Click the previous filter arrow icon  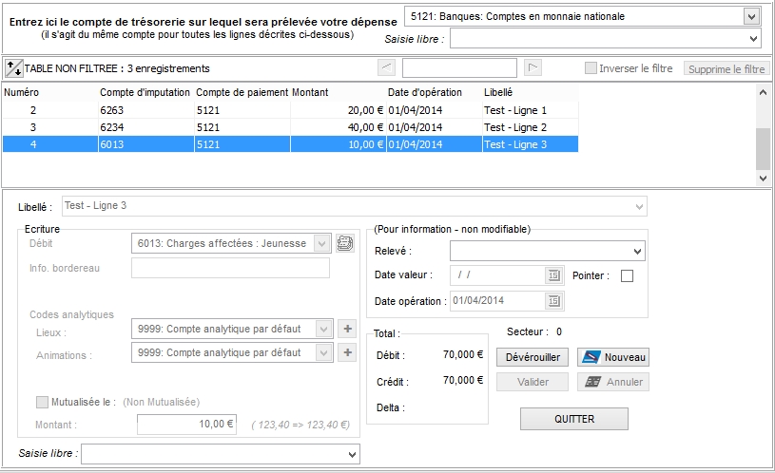[386, 67]
